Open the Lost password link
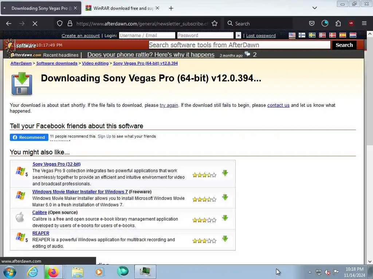This screenshot has width=373, height=279. click(x=261, y=36)
